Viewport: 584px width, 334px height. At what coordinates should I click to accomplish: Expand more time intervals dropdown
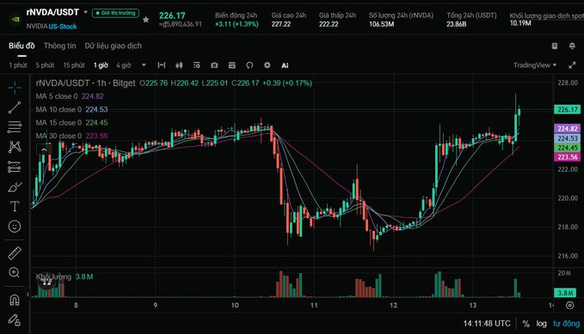[144, 65]
